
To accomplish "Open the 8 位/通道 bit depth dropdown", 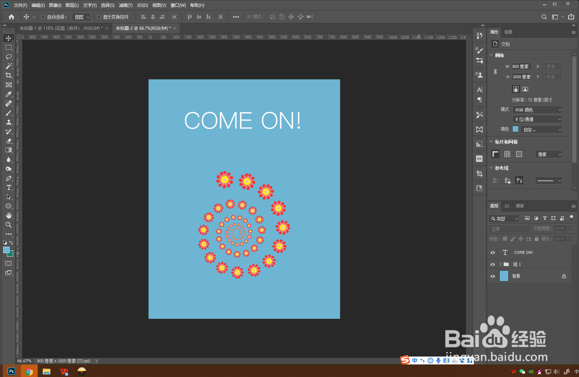I will 537,119.
